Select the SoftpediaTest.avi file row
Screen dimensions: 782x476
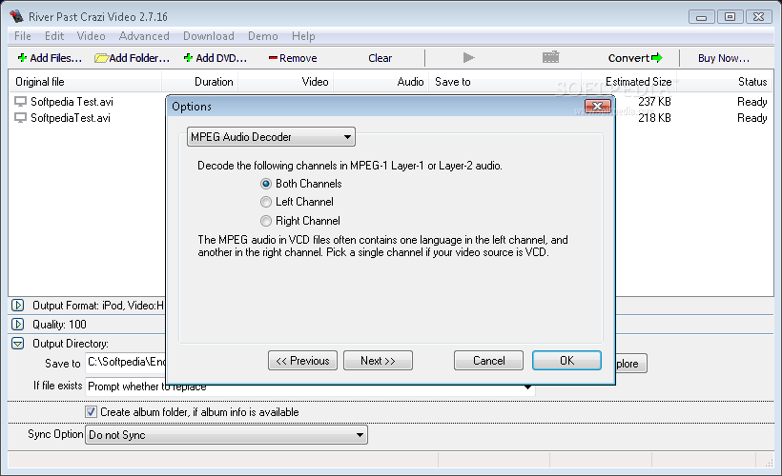coord(71,118)
